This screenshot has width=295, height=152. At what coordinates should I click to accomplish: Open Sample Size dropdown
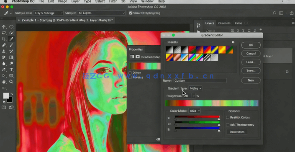pyautogui.click(x=48, y=13)
